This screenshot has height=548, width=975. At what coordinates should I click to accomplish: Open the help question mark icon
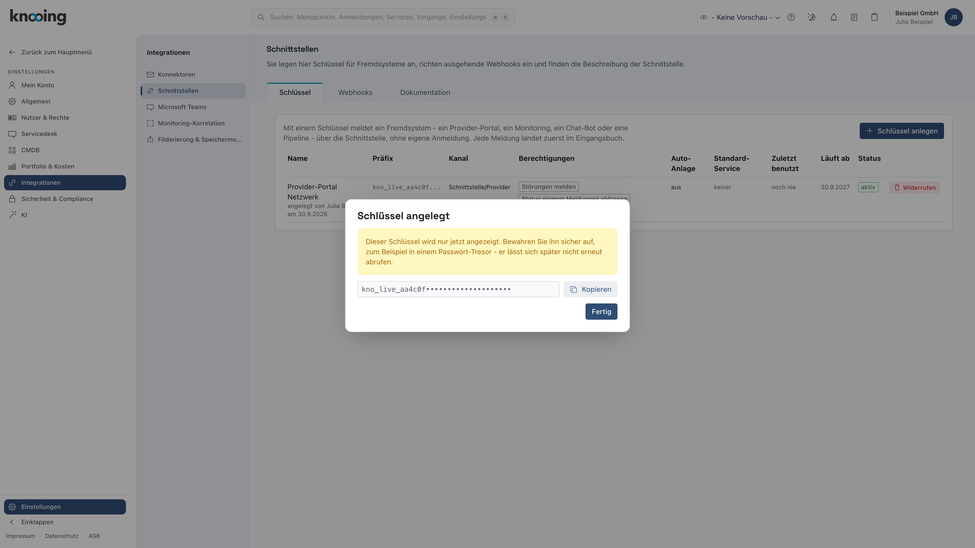[x=791, y=18]
